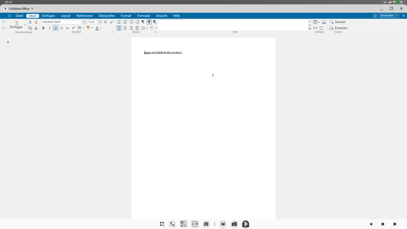The width and height of the screenshot is (407, 229).
Task: Switch to the Layout tab
Action: tap(66, 16)
